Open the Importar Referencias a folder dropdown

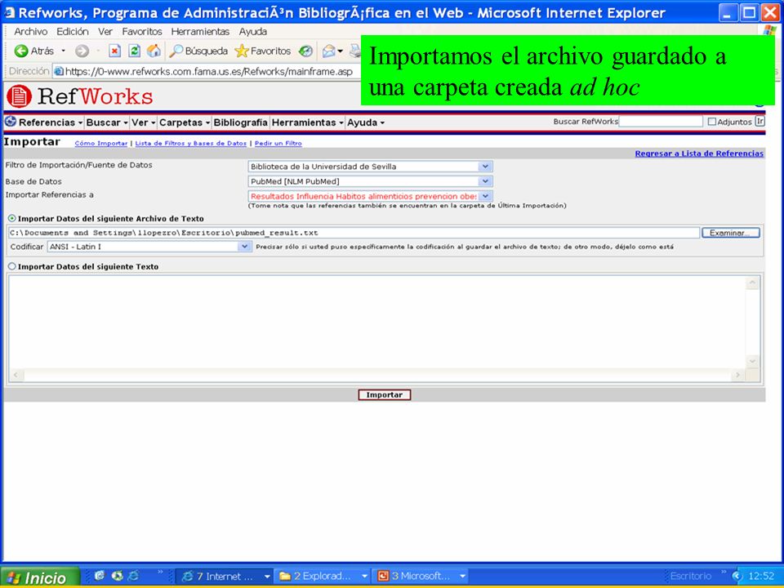(370, 197)
